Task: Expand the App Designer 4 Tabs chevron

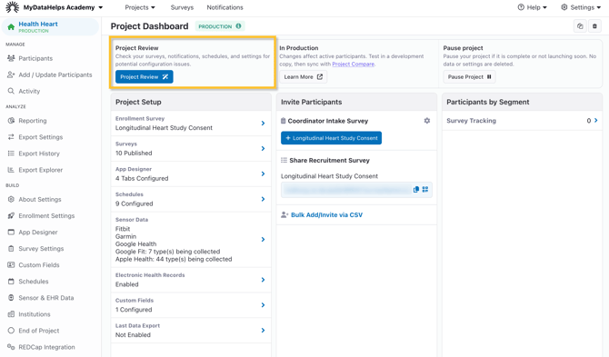Action: pos(263,174)
